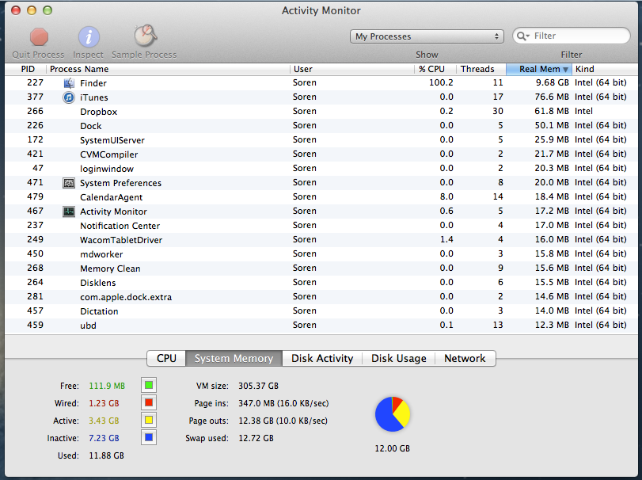
Task: Click the blue Inactive memory color swatch
Action: point(149,437)
